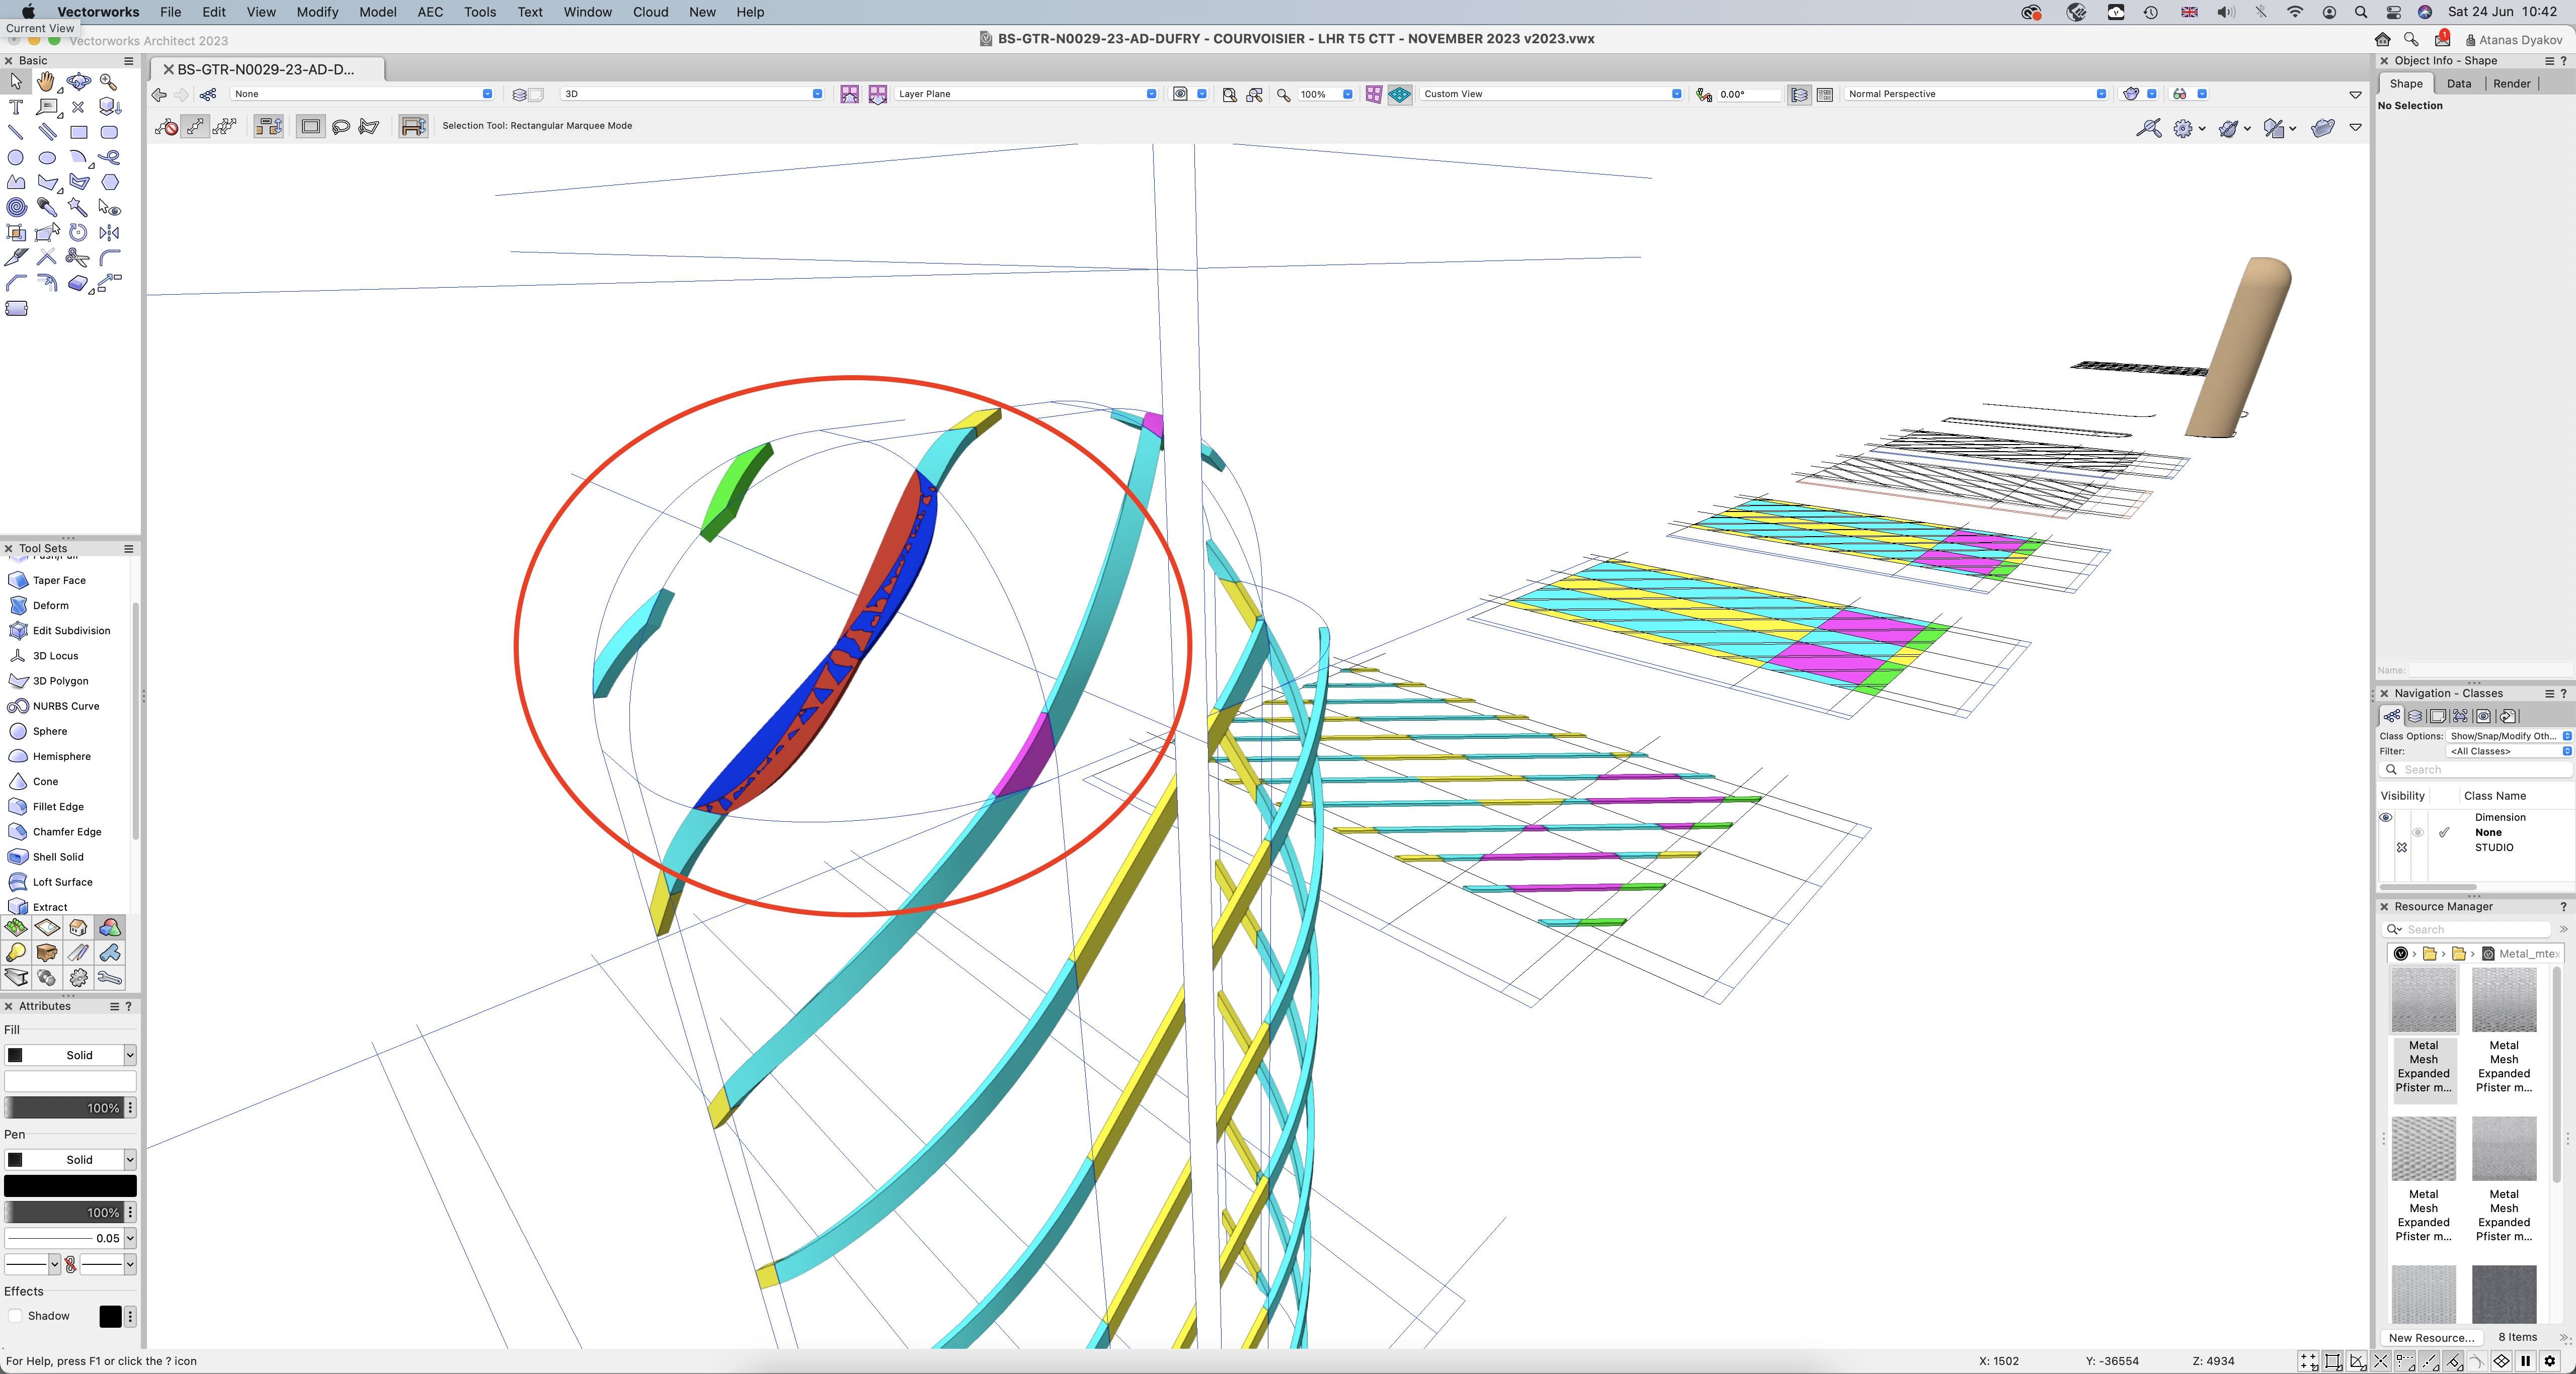Select the NURBS Curve tool
The height and width of the screenshot is (1374, 2576).
65,706
